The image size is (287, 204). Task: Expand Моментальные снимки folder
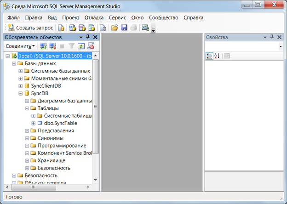click(21, 79)
